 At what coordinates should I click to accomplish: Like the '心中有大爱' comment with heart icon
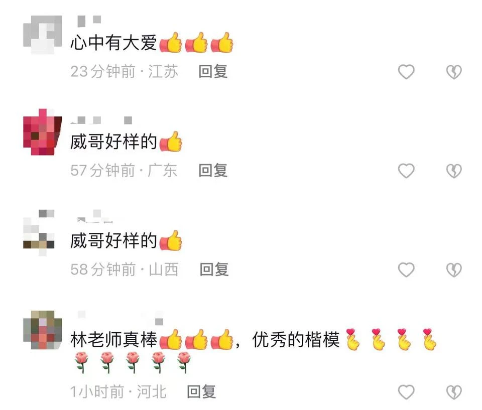(406, 72)
